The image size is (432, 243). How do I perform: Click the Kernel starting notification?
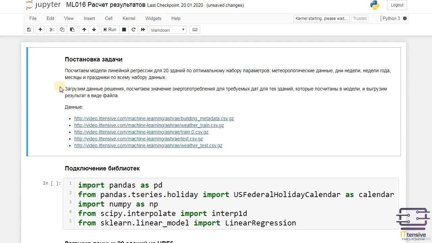coord(321,19)
